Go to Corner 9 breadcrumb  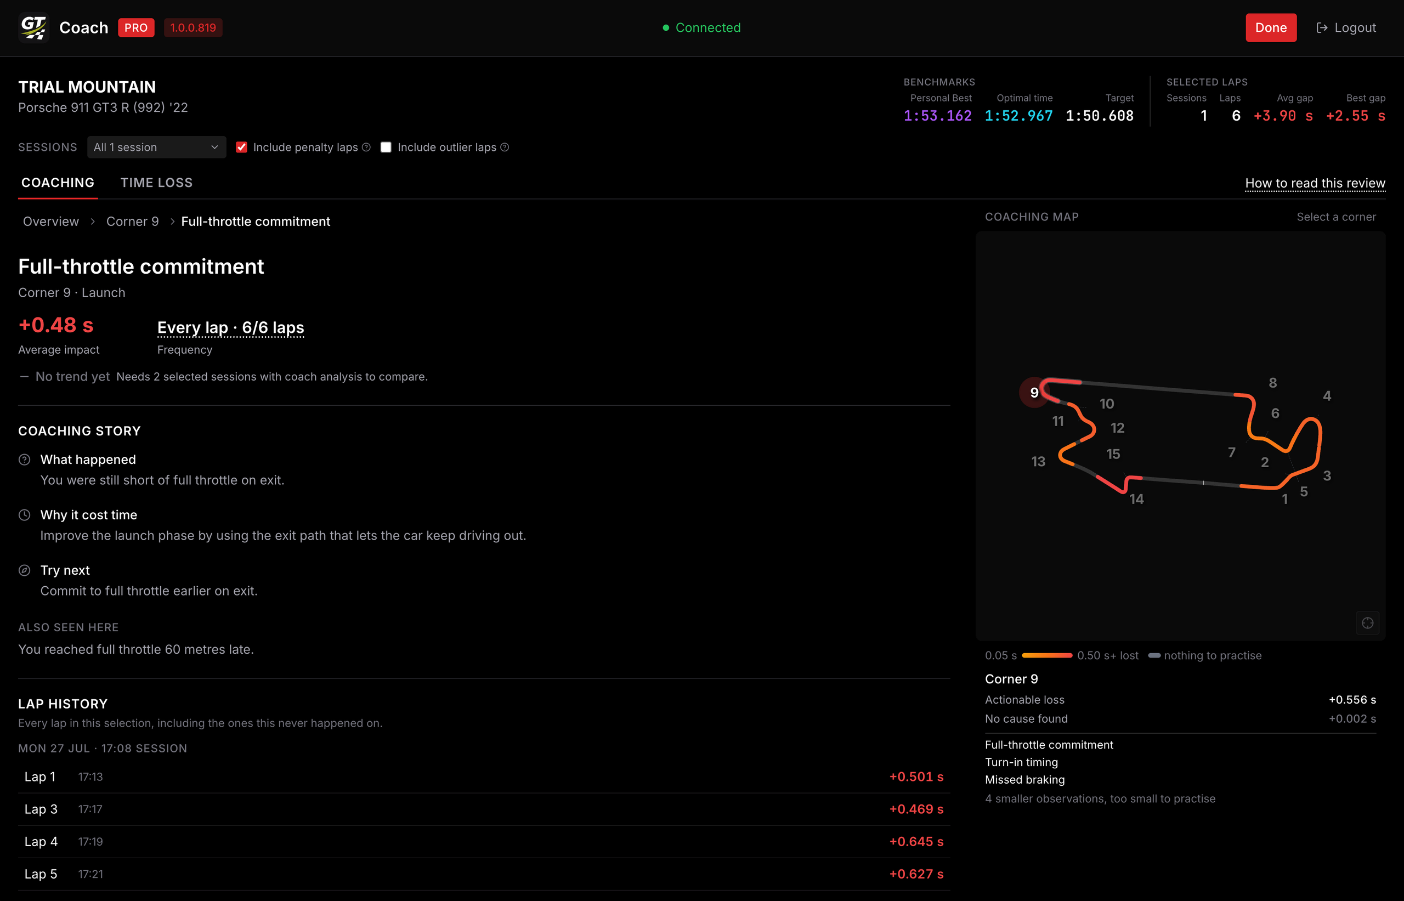[133, 221]
